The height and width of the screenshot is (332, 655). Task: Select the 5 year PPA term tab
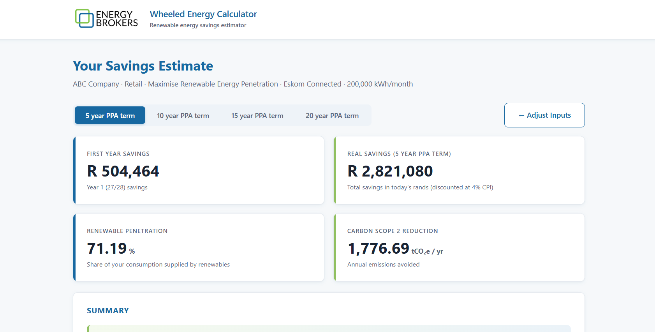pos(110,115)
